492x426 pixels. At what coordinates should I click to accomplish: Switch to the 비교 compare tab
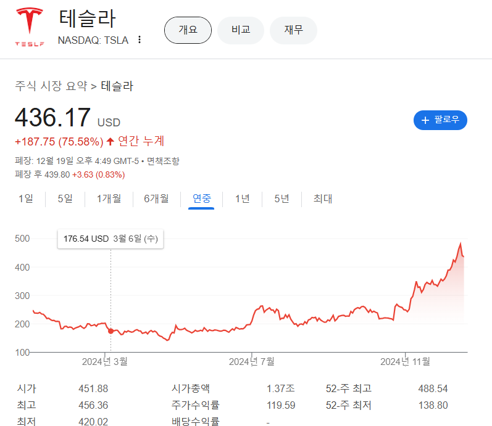[241, 30]
